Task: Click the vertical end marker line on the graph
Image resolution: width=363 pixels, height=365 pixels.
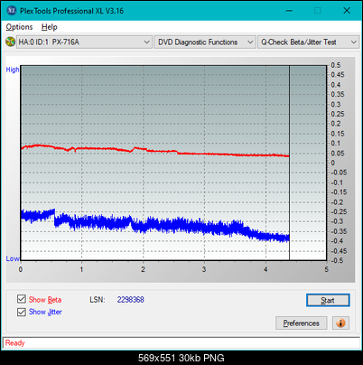Action: point(289,163)
